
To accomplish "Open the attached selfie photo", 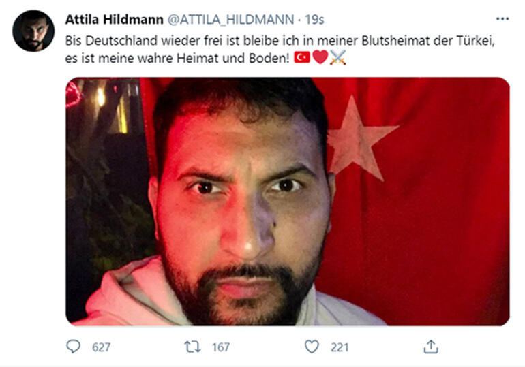I will (288, 202).
